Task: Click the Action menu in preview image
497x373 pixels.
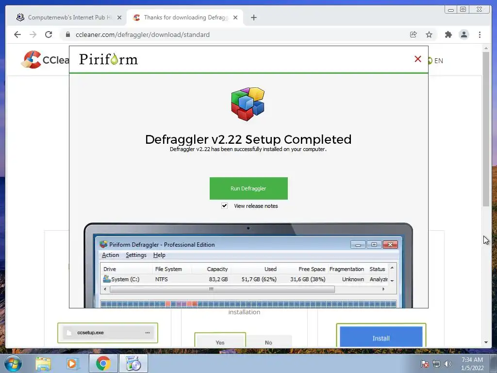Action: [110, 255]
